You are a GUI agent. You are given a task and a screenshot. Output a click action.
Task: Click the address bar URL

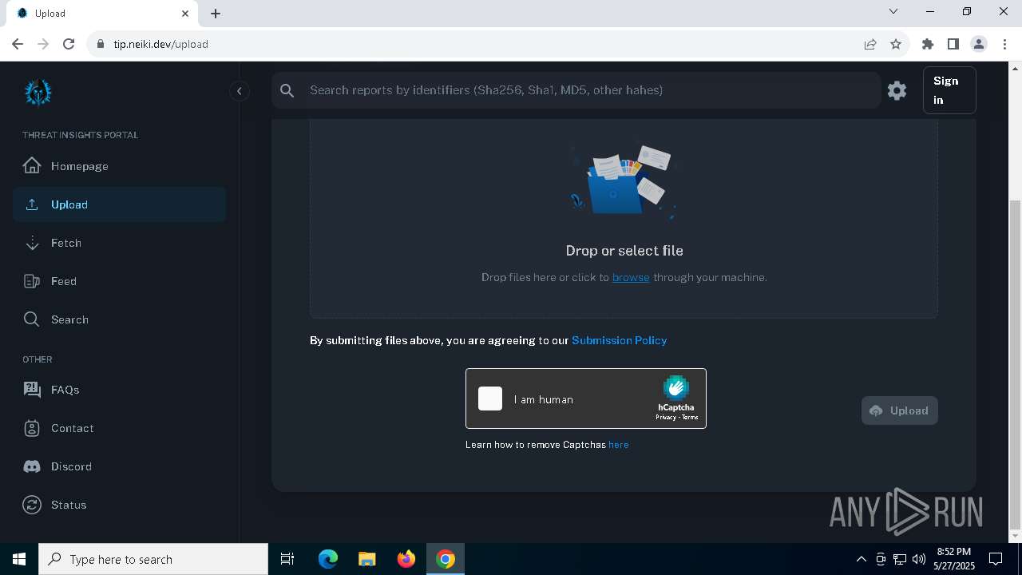(160, 44)
